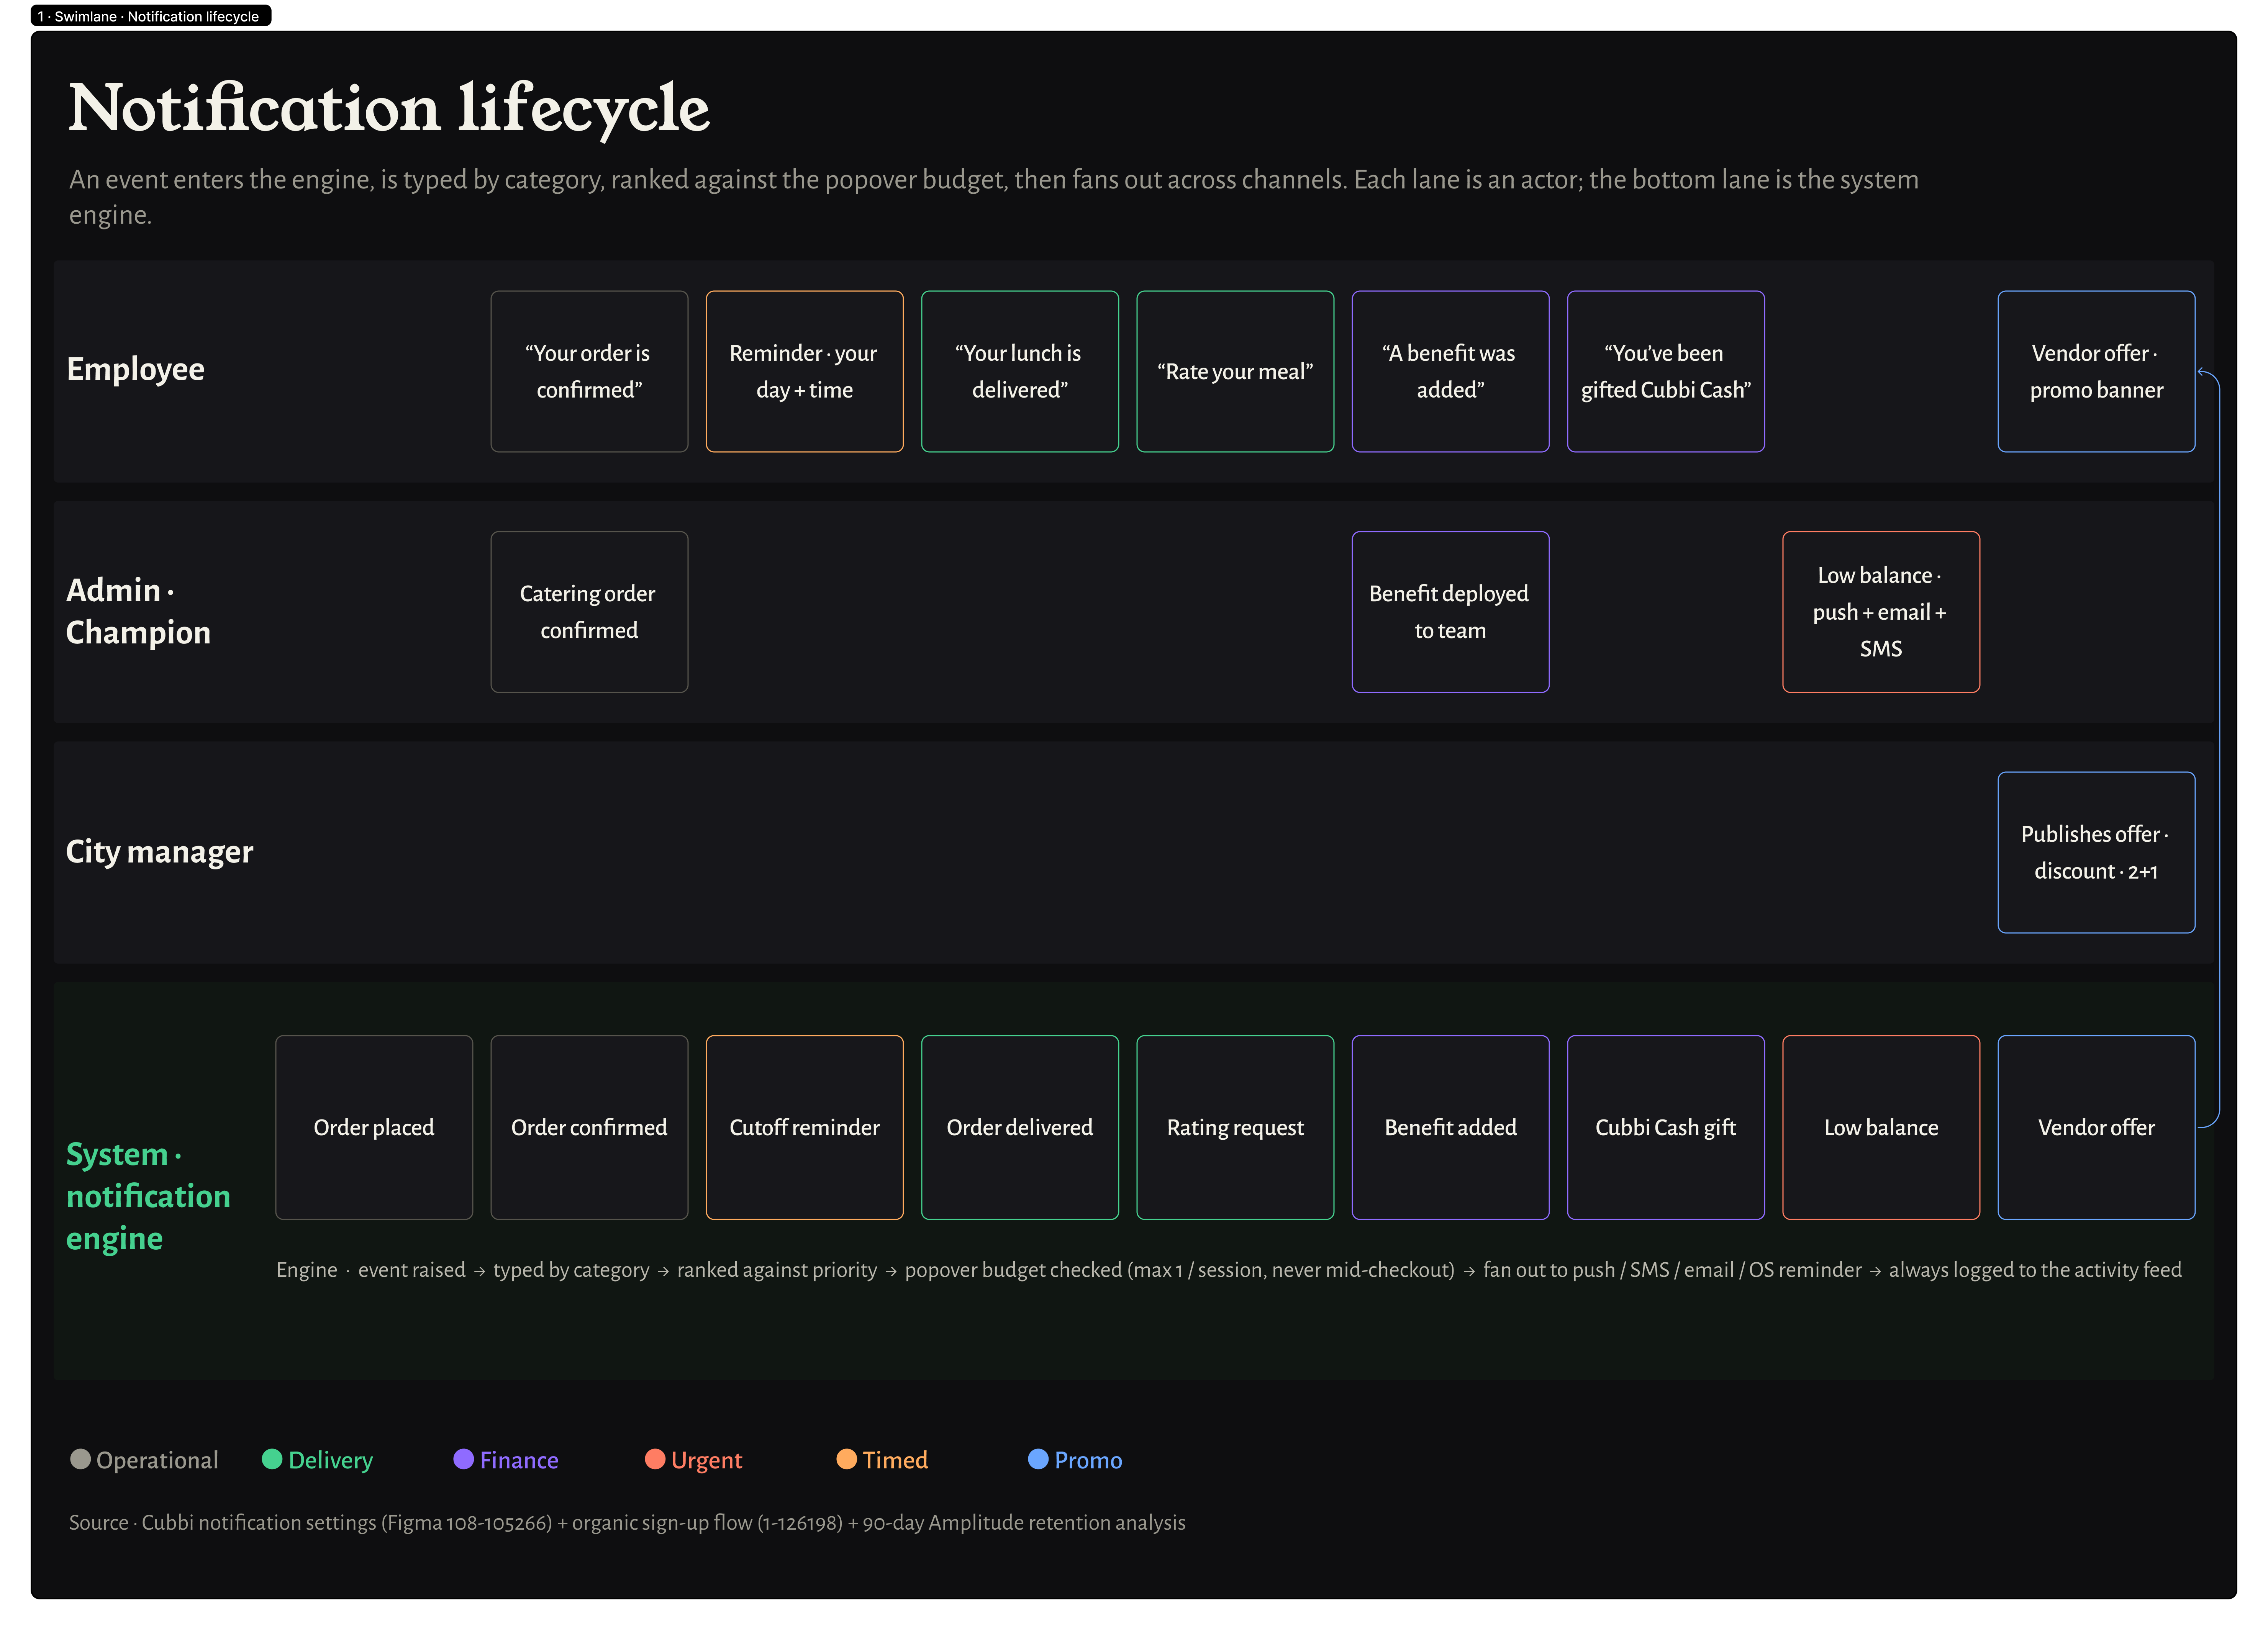Select the 'Order placed' engine card
The image size is (2268, 1630).
pos(374,1127)
